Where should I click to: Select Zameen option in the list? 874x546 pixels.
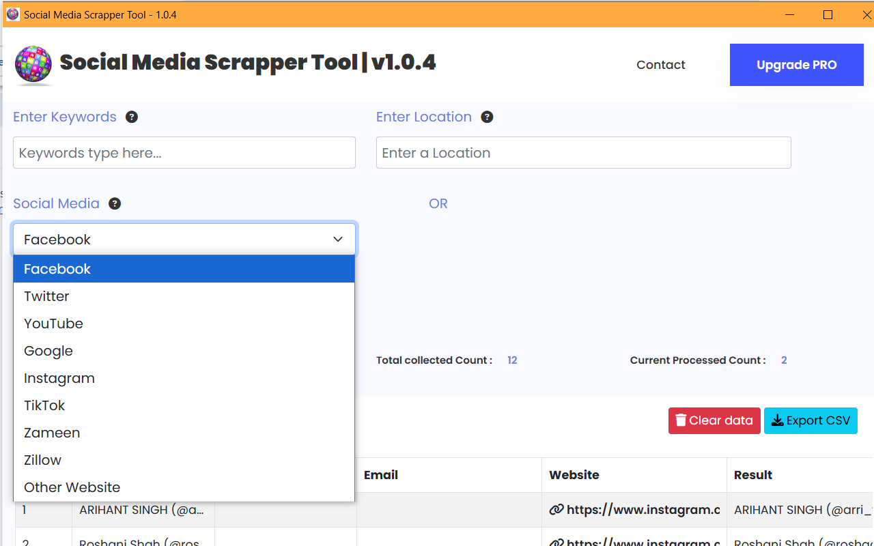click(x=184, y=433)
